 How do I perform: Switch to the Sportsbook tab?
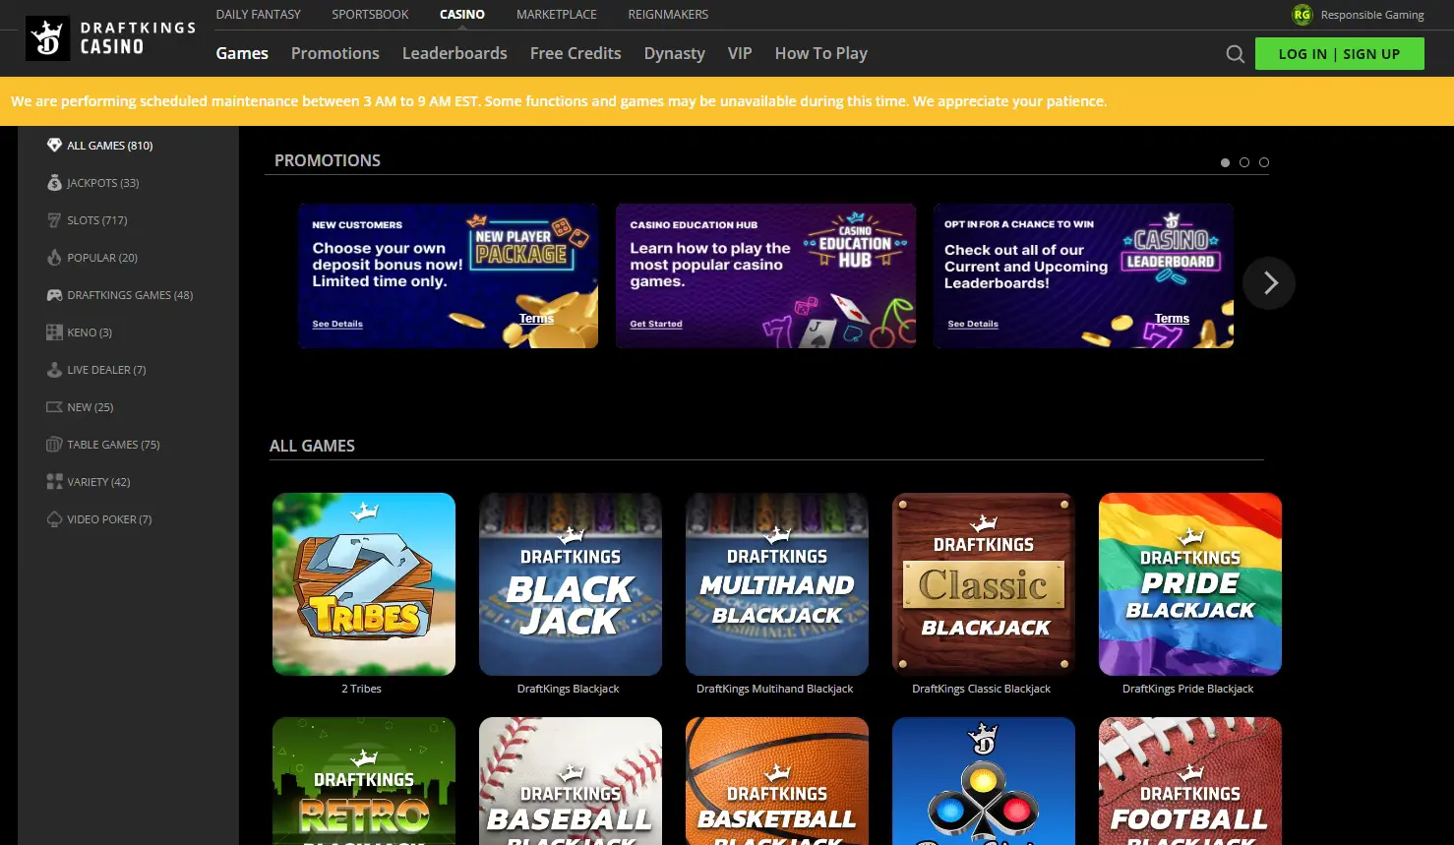tap(369, 14)
